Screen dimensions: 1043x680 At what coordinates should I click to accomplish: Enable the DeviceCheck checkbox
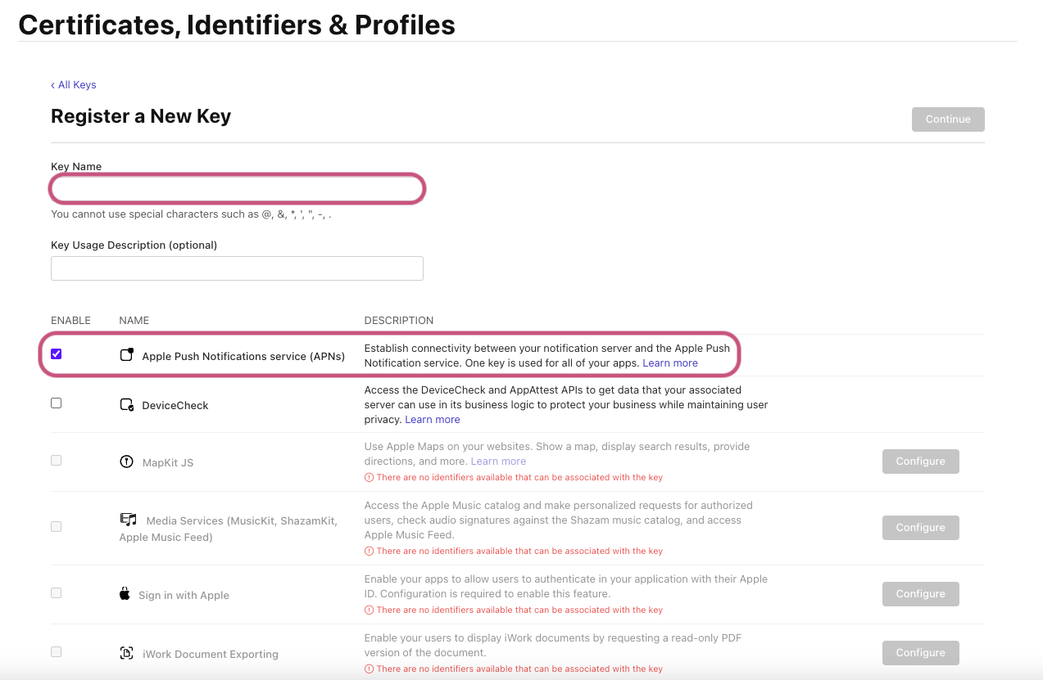pos(56,403)
